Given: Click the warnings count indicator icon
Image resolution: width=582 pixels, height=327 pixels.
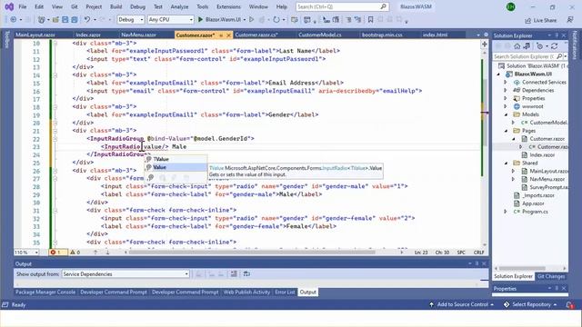Looking at the screenshot, I should pos(73,253).
